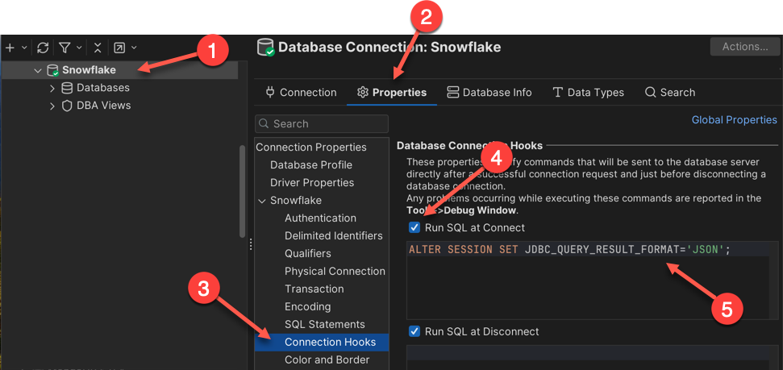Screen dimensions: 783x370
Task: Switch to the Connection tab
Action: point(301,93)
